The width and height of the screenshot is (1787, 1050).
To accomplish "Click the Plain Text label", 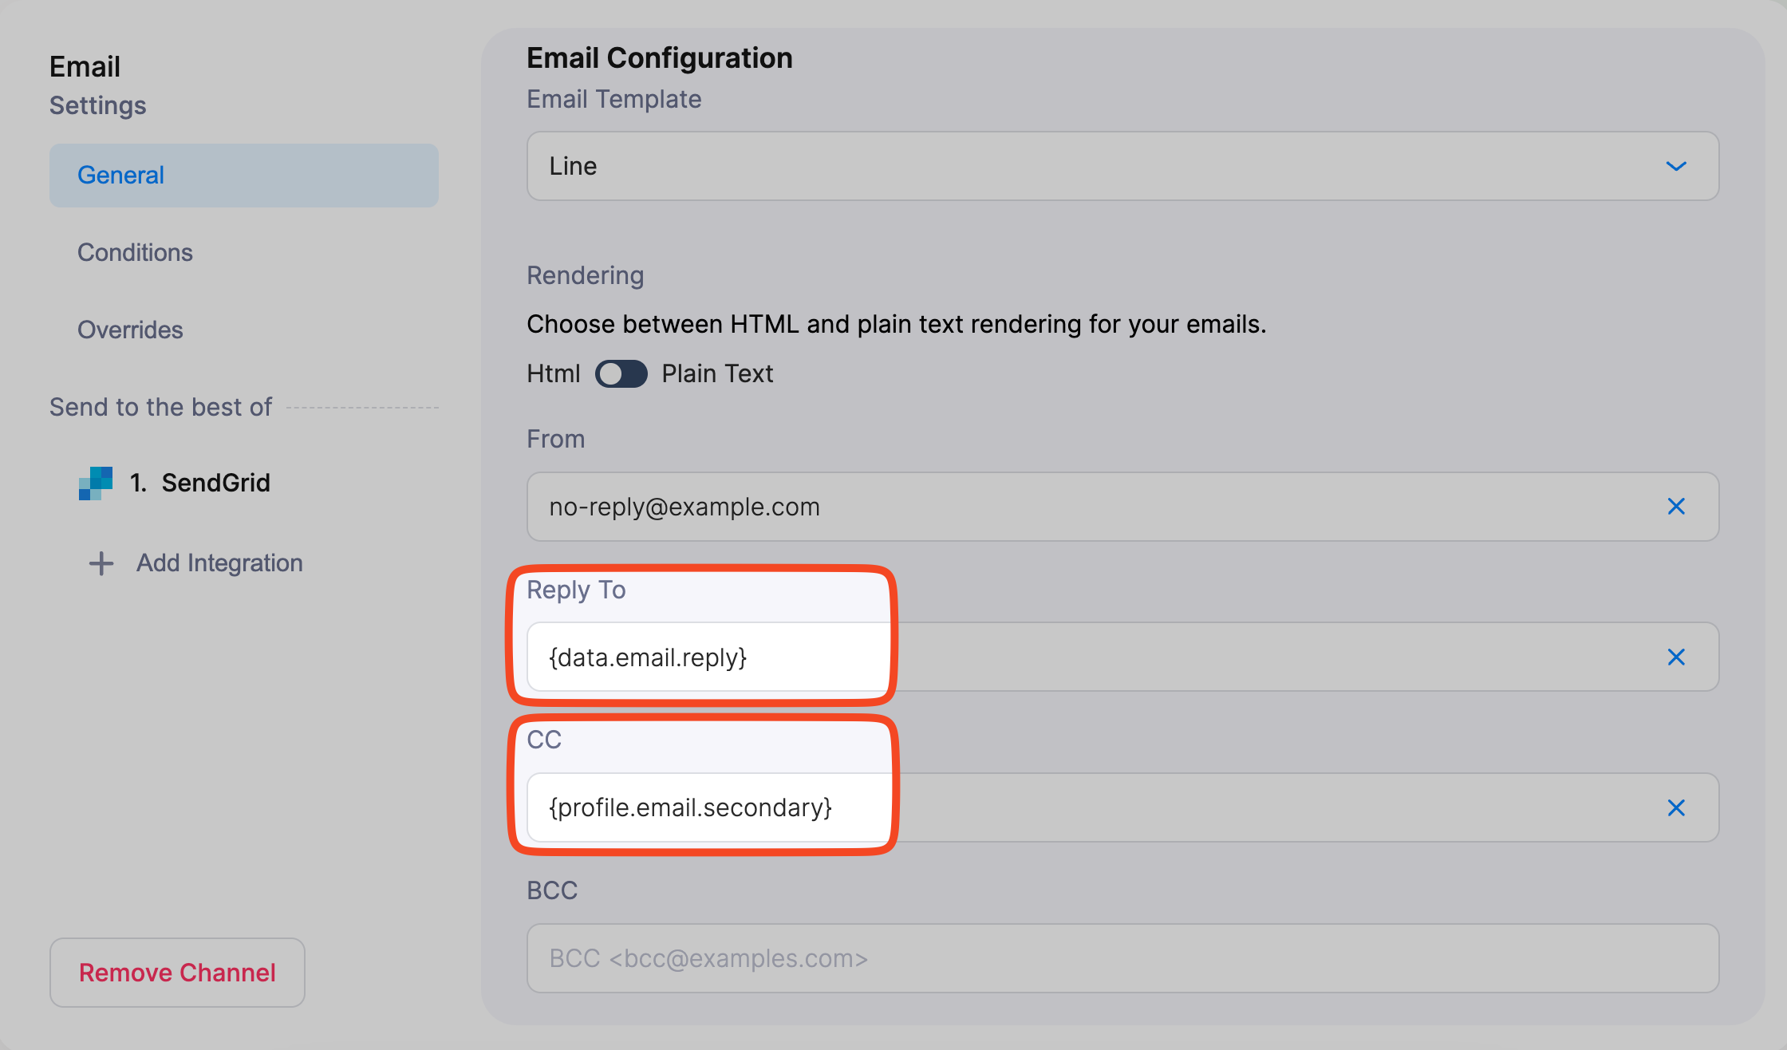I will tap(716, 373).
